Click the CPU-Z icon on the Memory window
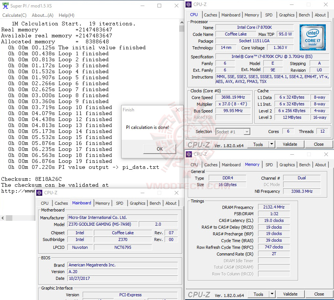The height and width of the screenshot is (300, 334). point(189,154)
